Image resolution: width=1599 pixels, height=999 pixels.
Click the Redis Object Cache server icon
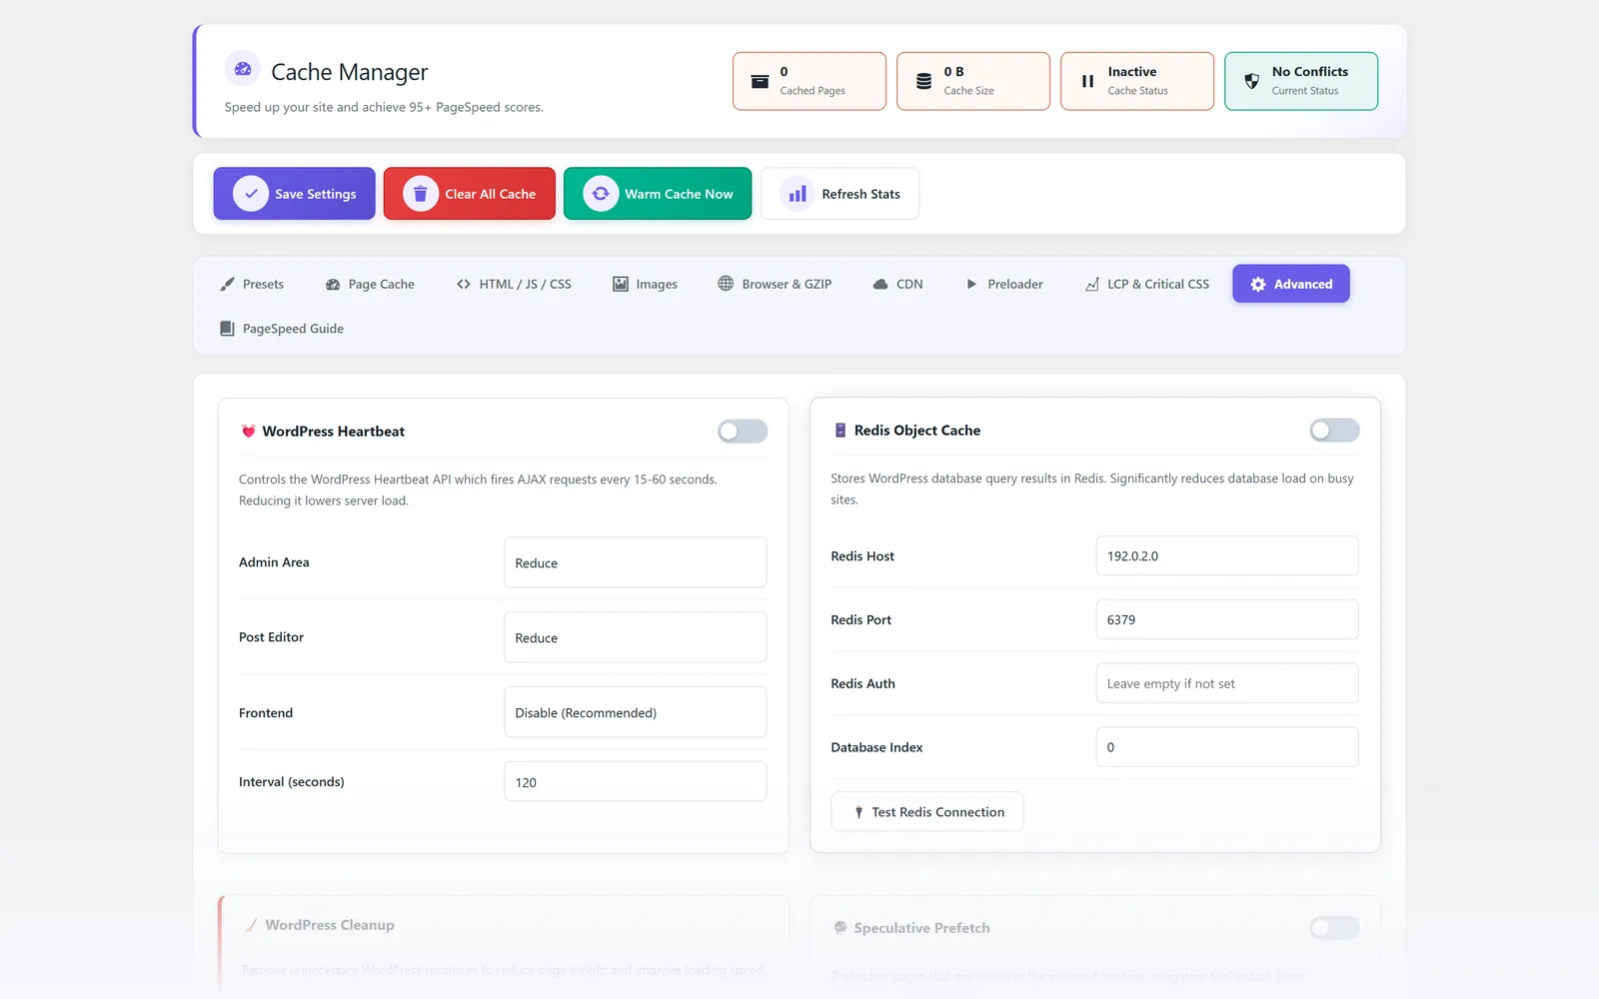click(x=840, y=431)
